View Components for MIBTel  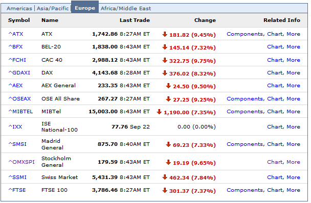coord(245,112)
